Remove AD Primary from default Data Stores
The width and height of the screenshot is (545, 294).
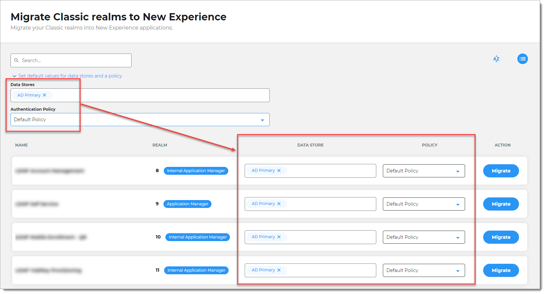coord(44,95)
